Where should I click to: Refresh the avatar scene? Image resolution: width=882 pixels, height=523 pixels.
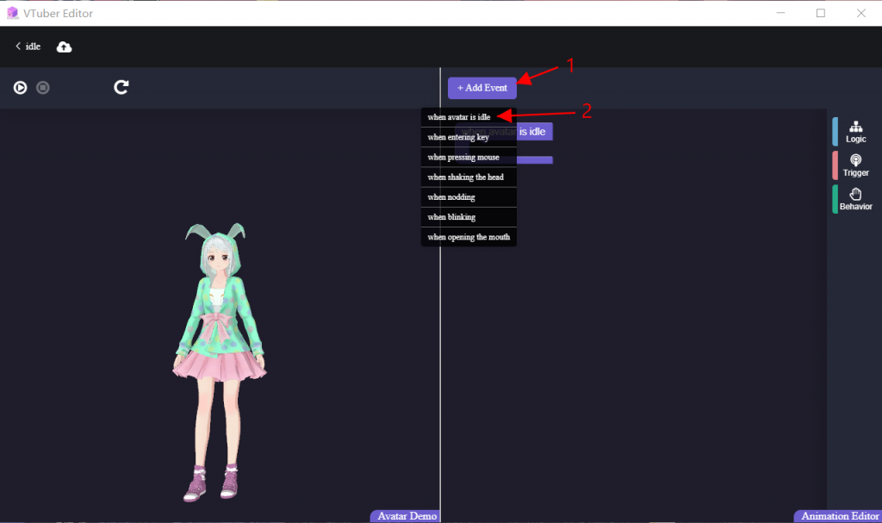click(121, 87)
